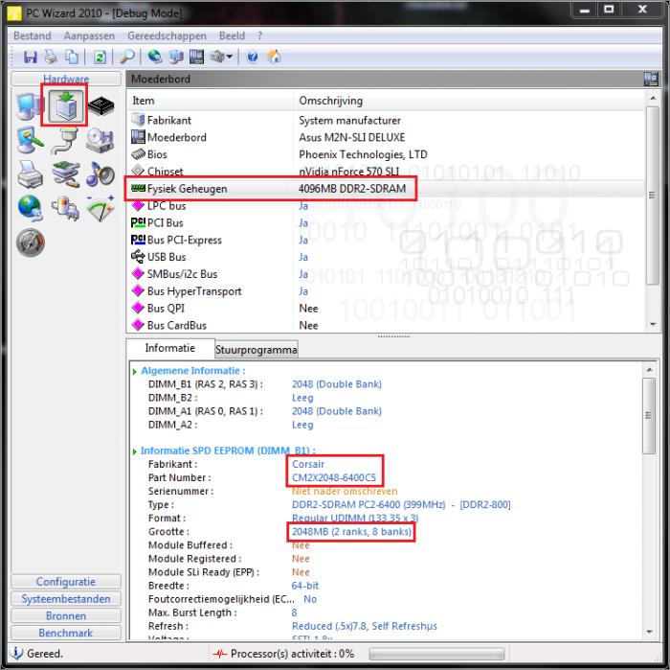The height and width of the screenshot is (670, 670).
Task: Select the Printers icon in Hardware panel
Action: click(30, 174)
